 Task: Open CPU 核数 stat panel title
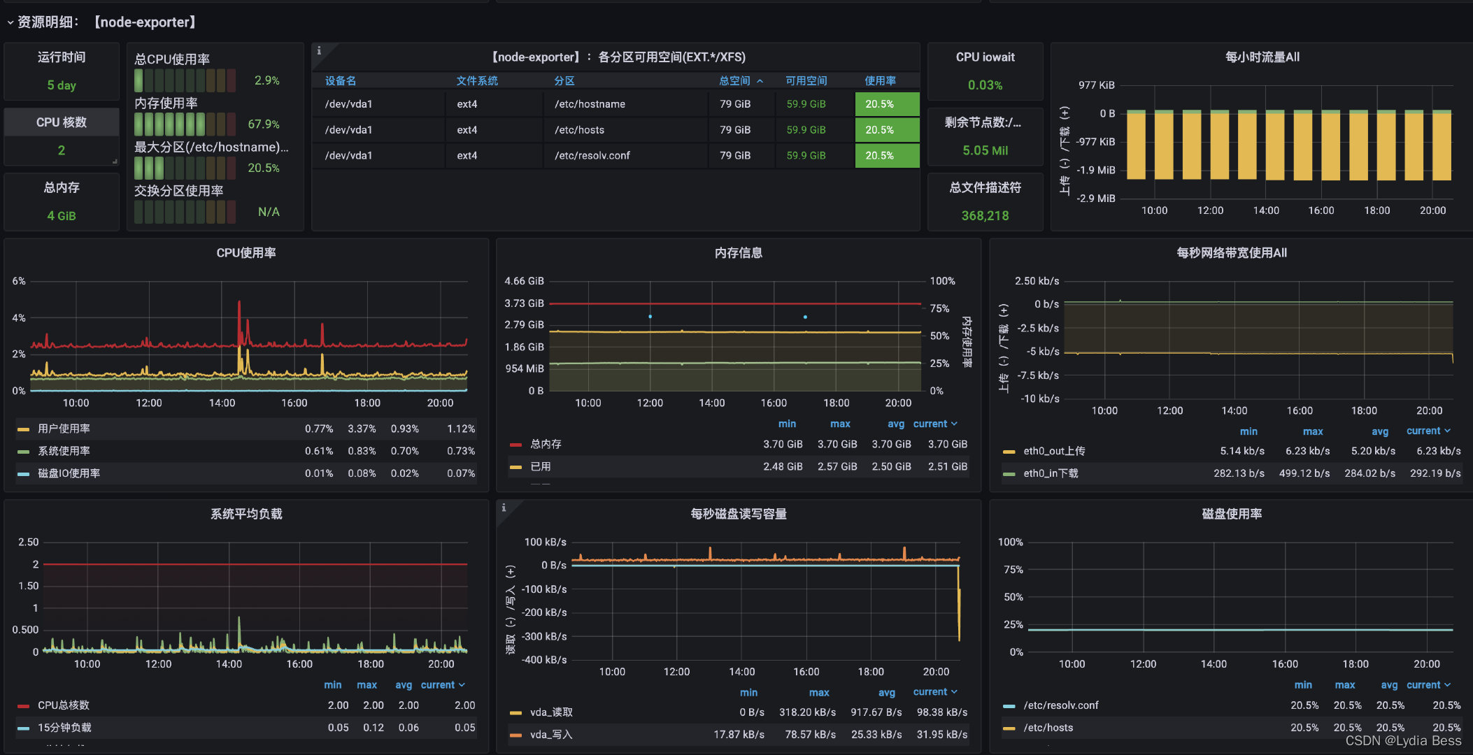click(x=62, y=122)
